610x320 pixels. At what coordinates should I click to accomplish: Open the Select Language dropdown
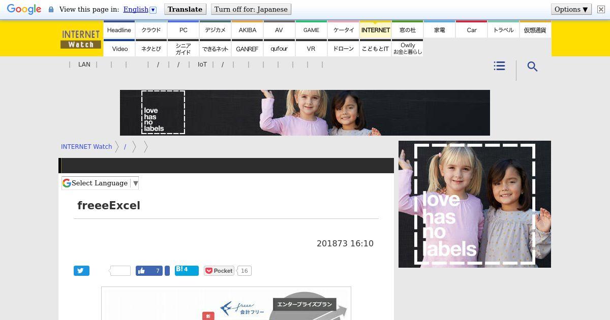tap(100, 183)
